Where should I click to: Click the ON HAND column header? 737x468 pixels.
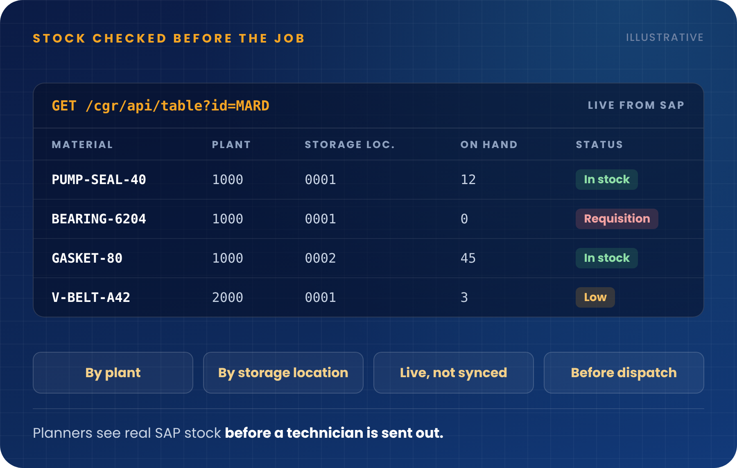[489, 145]
